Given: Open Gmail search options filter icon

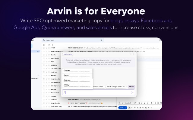Looking at the screenshot, I should (101, 40).
